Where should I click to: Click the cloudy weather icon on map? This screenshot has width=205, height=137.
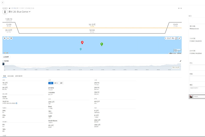[x=173, y=38]
